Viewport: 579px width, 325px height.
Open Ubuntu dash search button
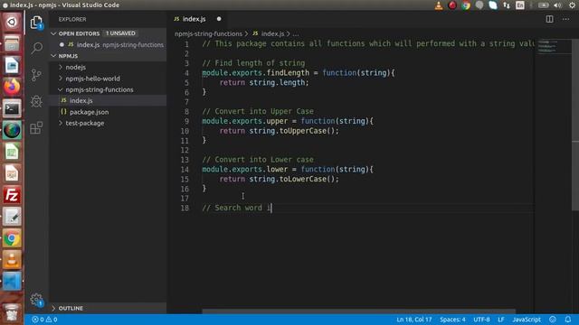pos(12,22)
